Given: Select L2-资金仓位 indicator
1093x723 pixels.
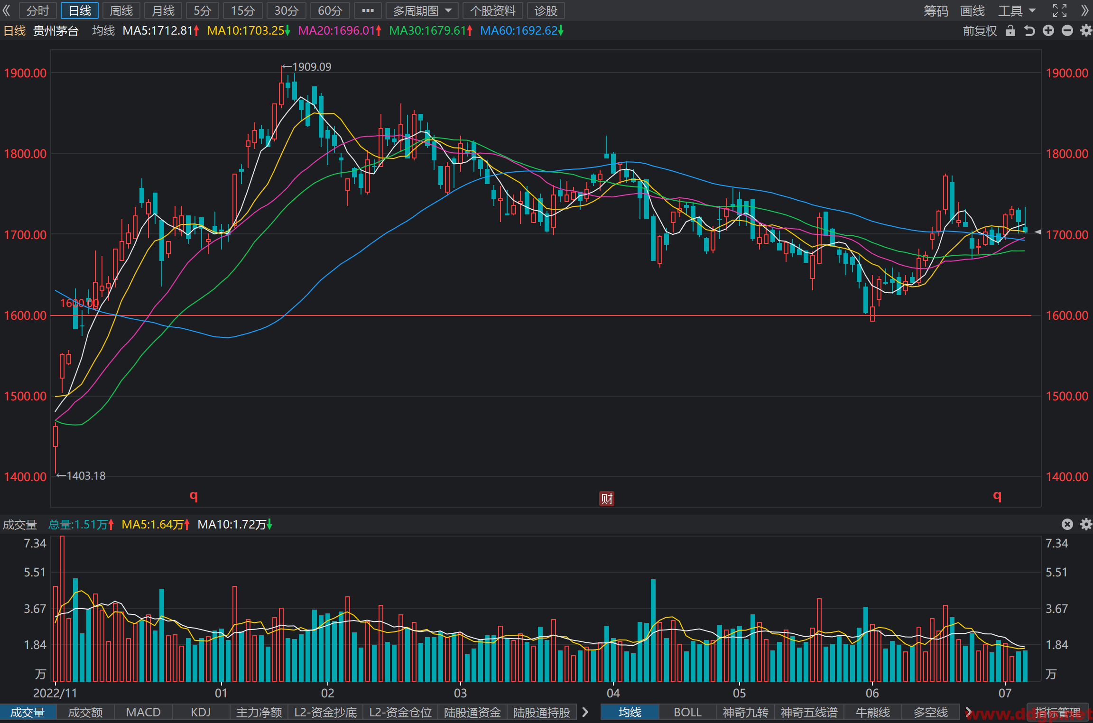Looking at the screenshot, I should pos(400,712).
